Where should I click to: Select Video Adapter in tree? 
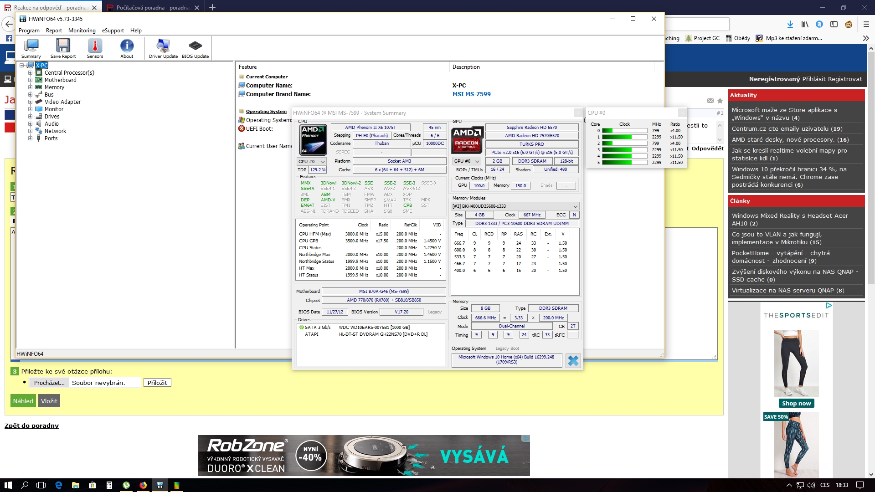pyautogui.click(x=62, y=102)
